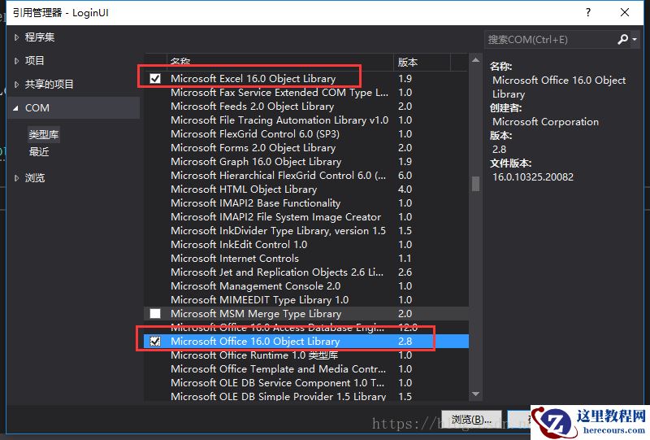Click Microsoft Corporation creator text
This screenshot has height=440, width=650.
(545, 122)
